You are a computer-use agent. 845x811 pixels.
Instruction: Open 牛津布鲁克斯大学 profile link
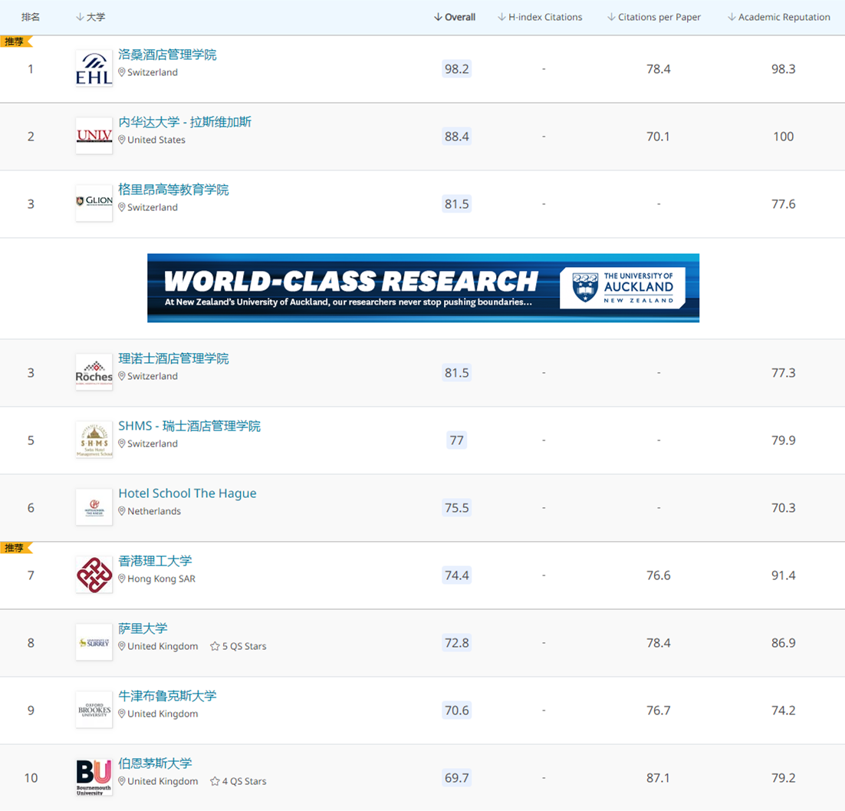(x=167, y=696)
